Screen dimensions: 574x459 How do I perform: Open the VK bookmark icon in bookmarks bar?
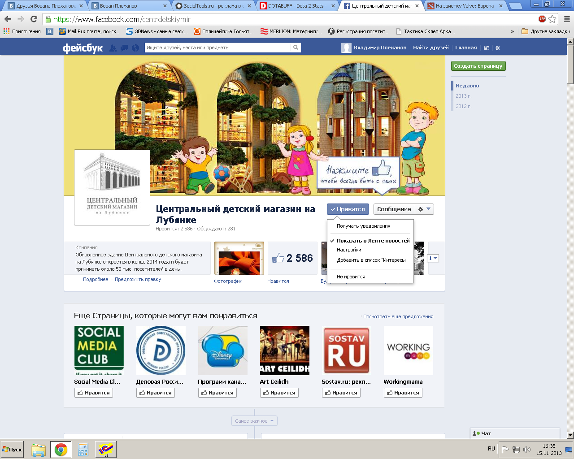[x=50, y=31]
